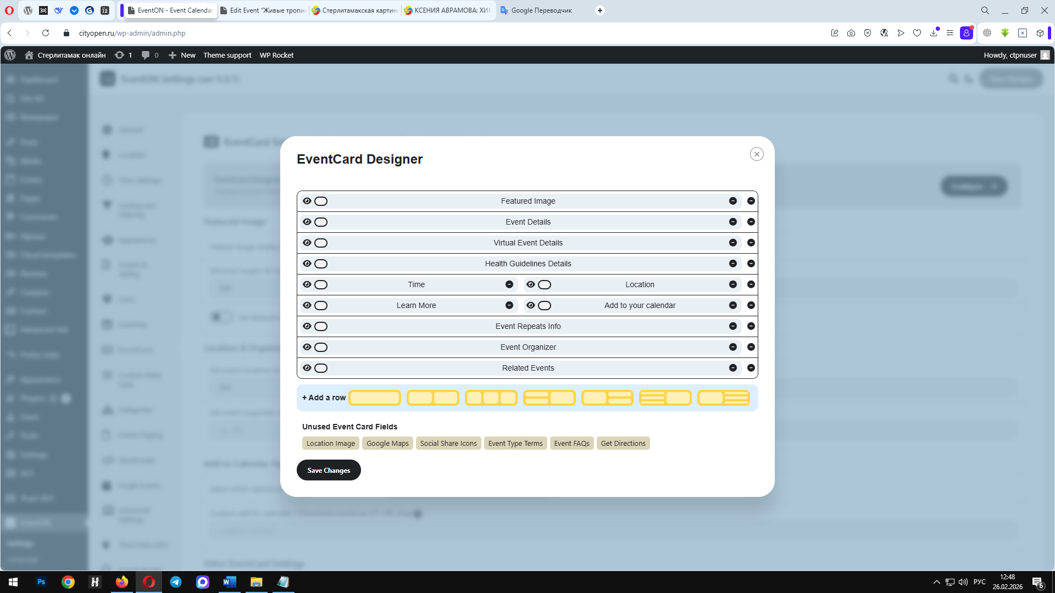Open Telegram from the taskbar
Screen dimensions: 1055x593
[176, 582]
